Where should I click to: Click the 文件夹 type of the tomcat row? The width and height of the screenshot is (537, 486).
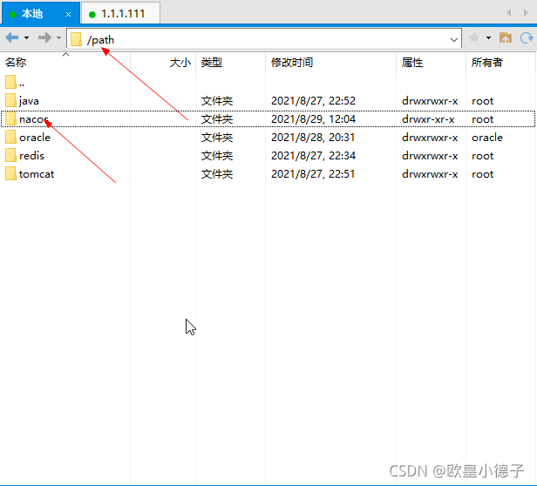pos(217,174)
